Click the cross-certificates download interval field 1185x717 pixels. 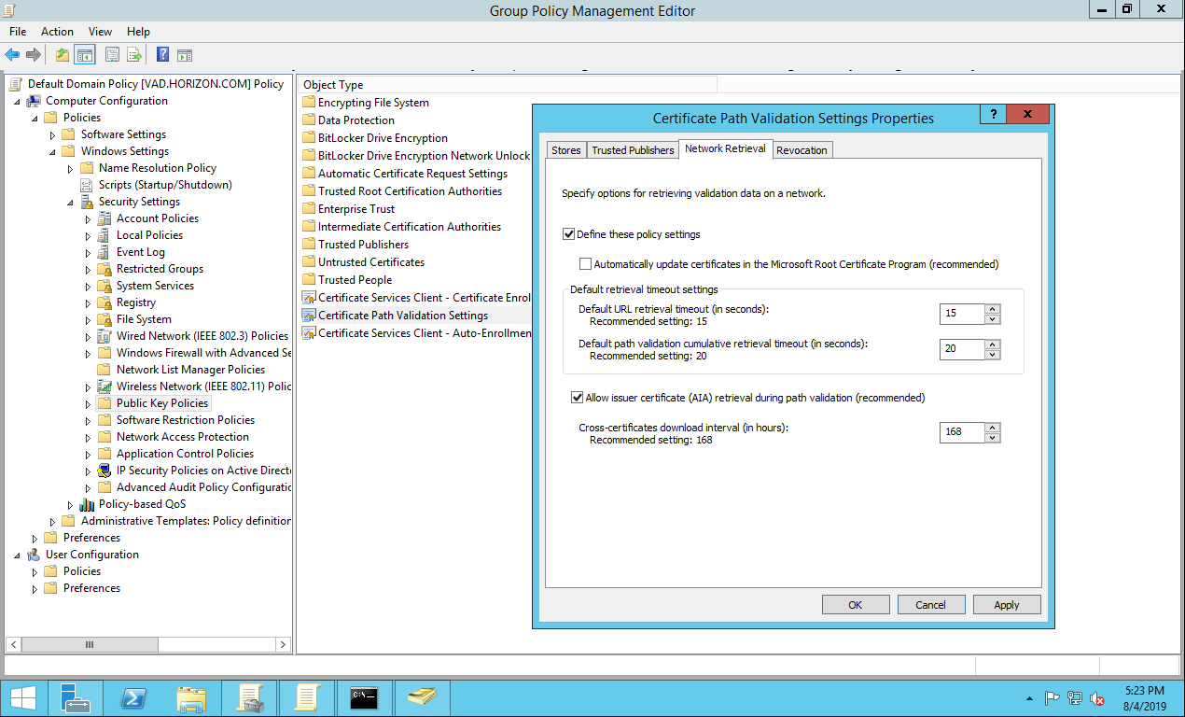pyautogui.click(x=961, y=432)
